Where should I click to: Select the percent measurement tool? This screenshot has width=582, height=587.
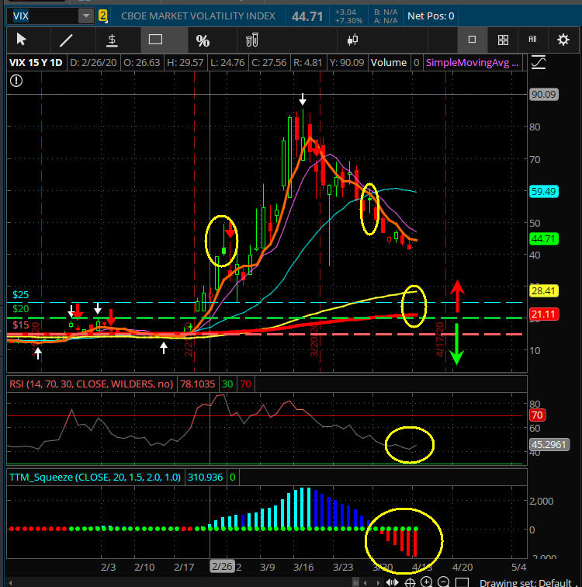[x=203, y=40]
